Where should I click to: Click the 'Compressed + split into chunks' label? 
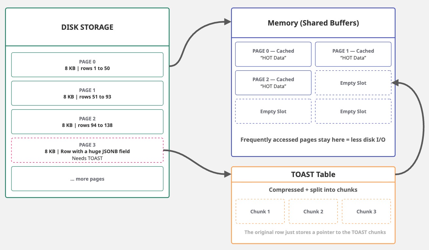(x=313, y=190)
